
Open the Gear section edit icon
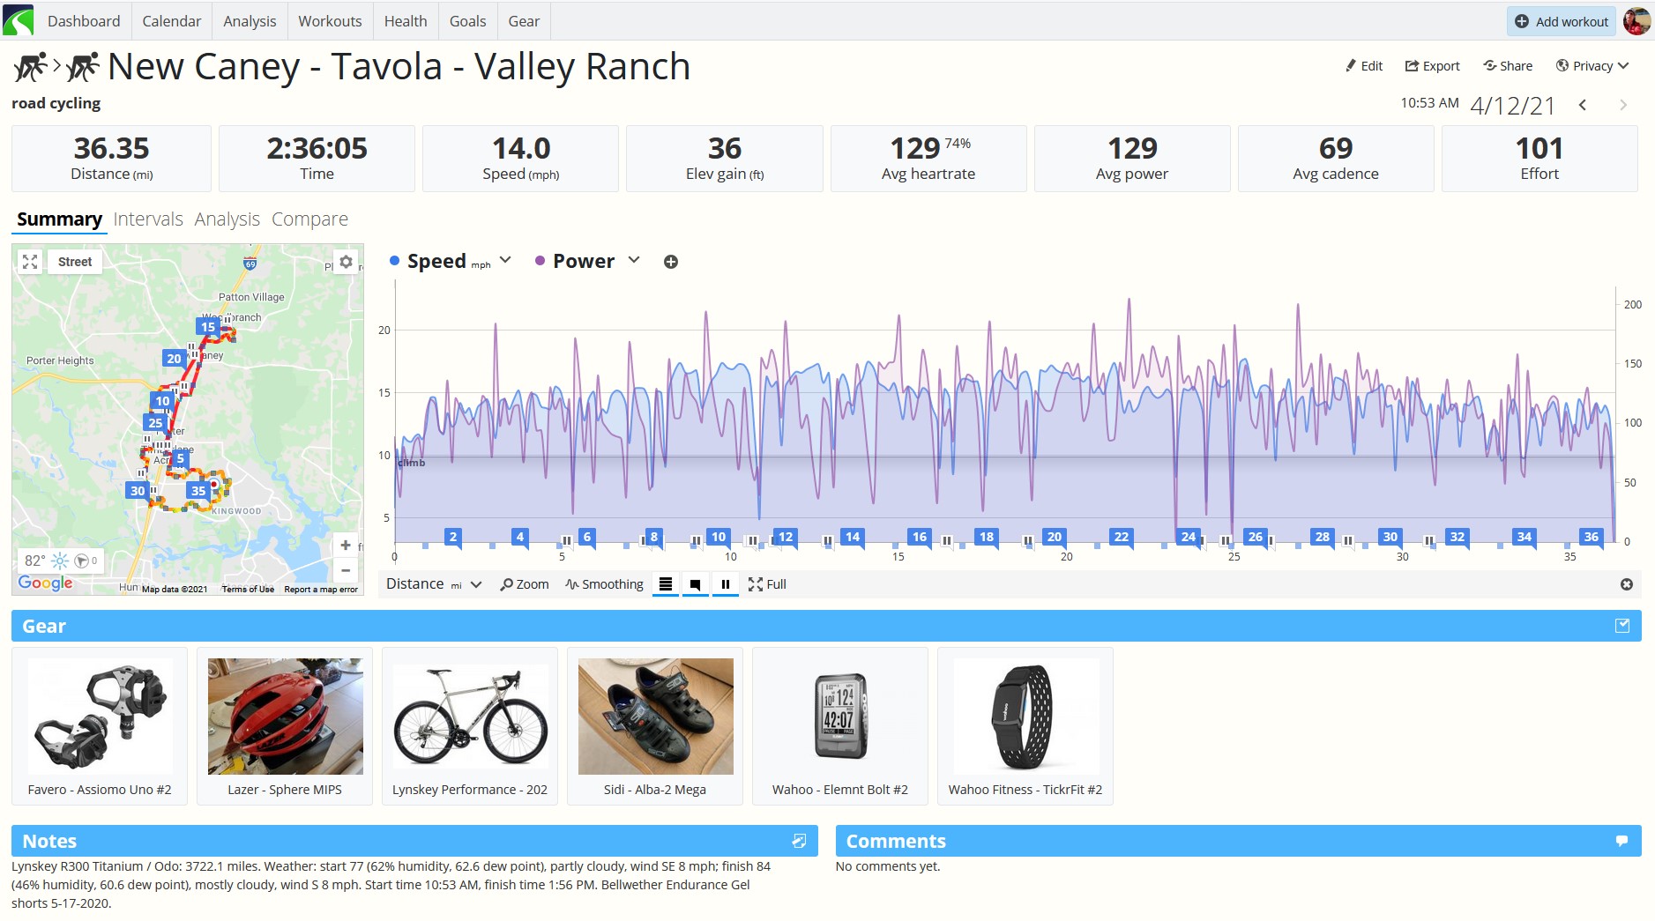(1622, 626)
